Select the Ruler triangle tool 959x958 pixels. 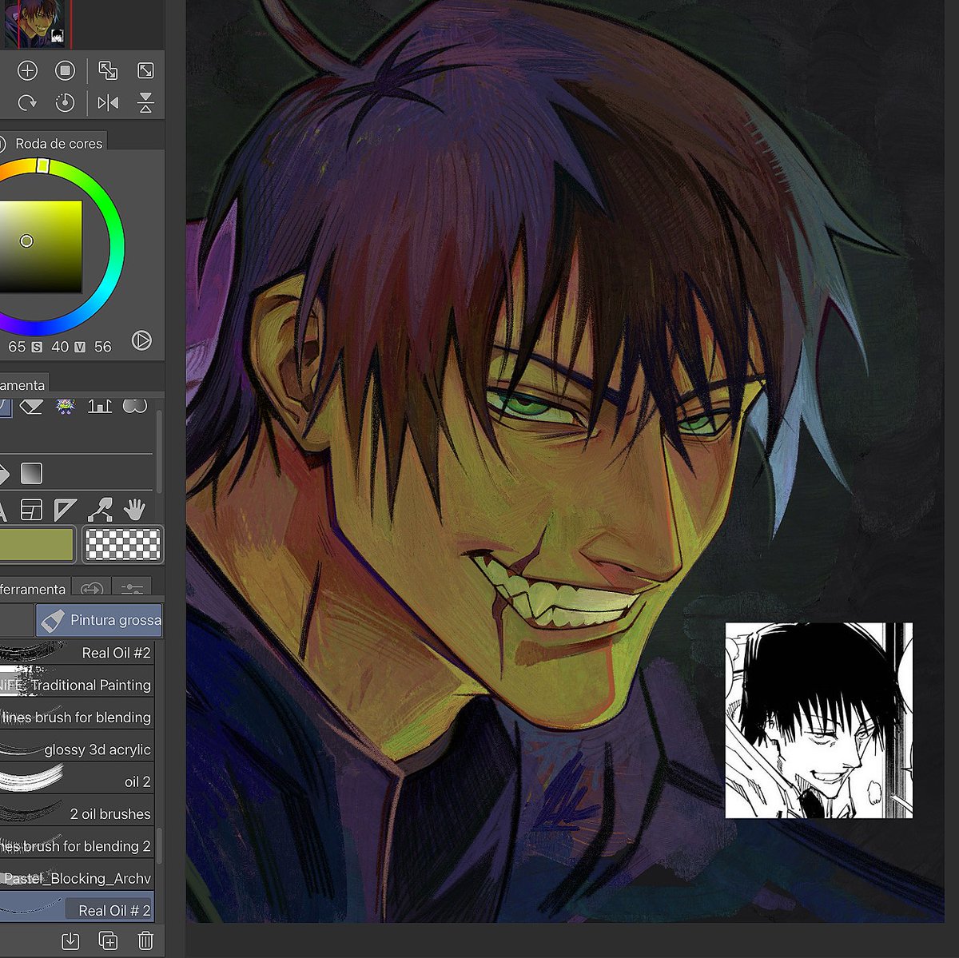point(66,509)
